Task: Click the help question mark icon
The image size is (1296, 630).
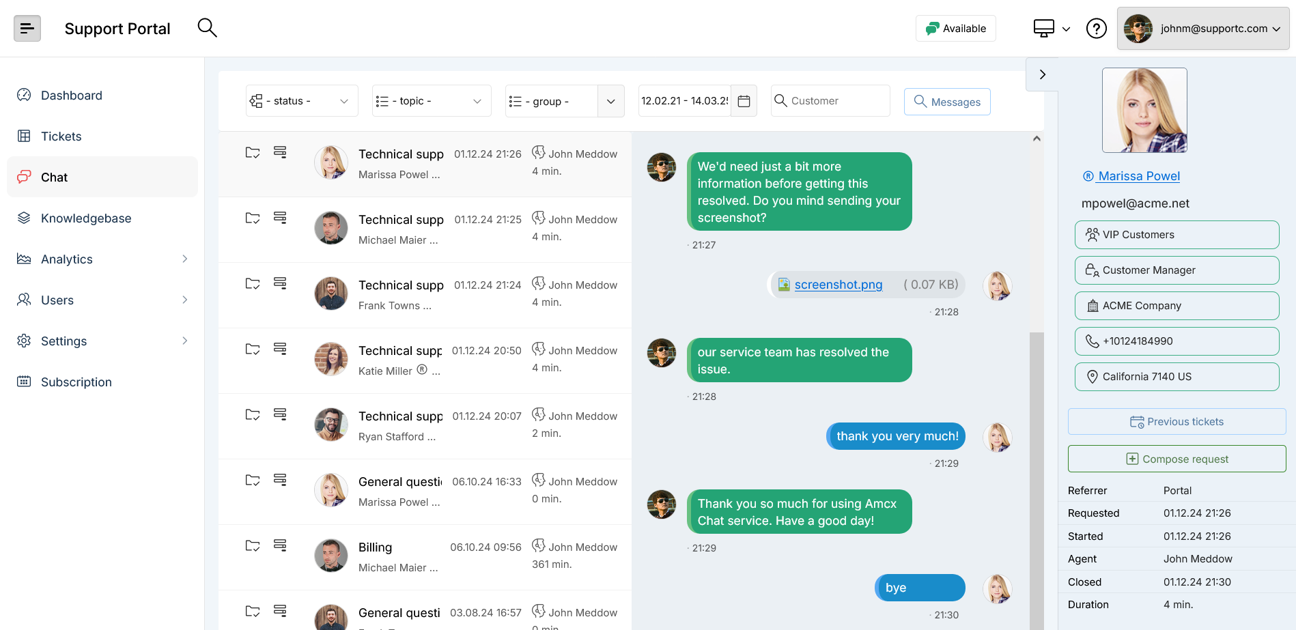Action: pos(1096,29)
